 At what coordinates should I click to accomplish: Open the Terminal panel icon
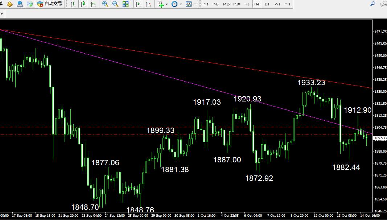(x=20, y=4)
